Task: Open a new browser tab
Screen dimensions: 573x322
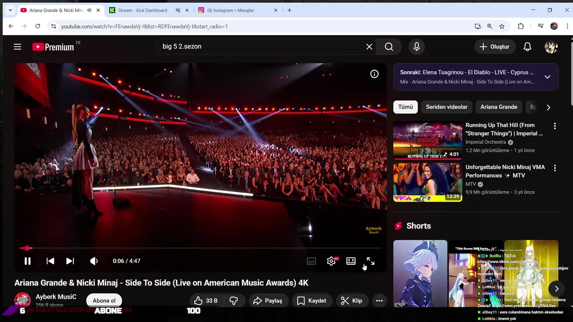Action: tap(289, 10)
